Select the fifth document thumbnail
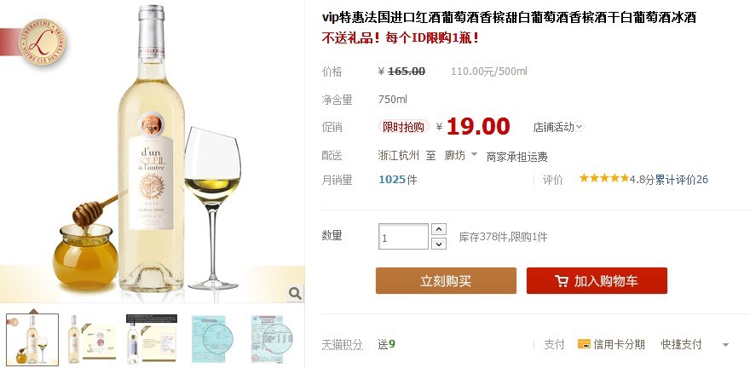The width and height of the screenshot is (750, 368). pos(272,340)
